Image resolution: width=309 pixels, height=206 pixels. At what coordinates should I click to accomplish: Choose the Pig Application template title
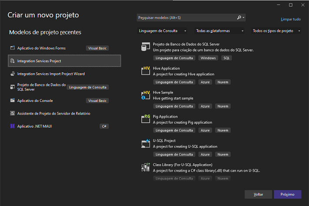165,117
